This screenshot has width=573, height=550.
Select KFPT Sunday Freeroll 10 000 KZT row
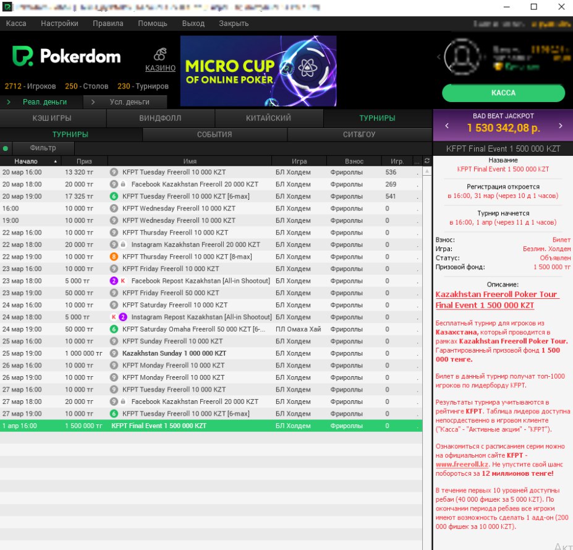211,341
